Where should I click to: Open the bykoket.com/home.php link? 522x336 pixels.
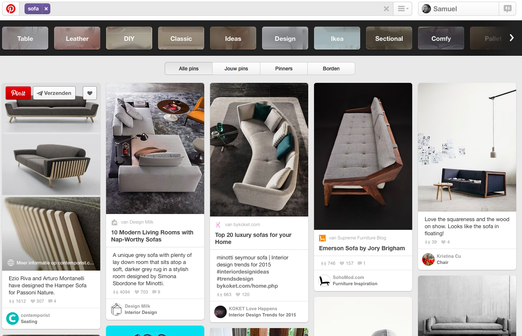[x=247, y=286]
